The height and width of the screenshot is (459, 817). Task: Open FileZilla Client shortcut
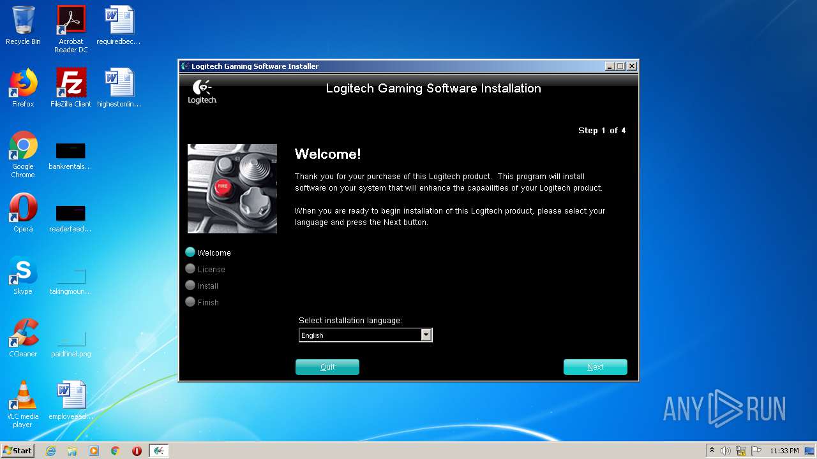click(71, 88)
